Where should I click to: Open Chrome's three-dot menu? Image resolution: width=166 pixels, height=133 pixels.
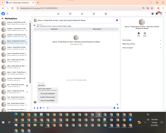click(x=163, y=8)
